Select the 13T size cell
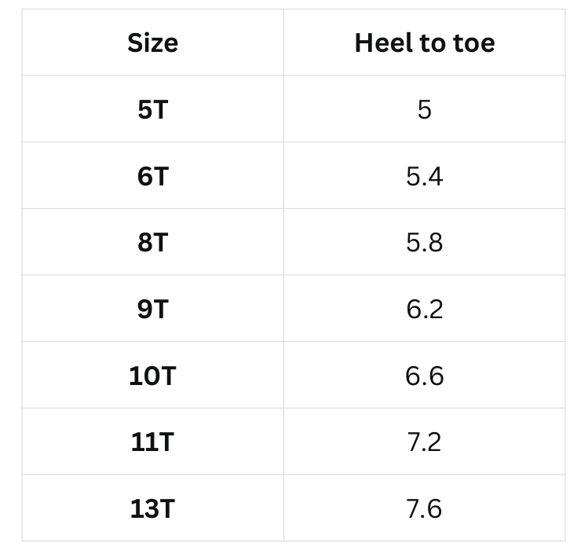 click(152, 508)
